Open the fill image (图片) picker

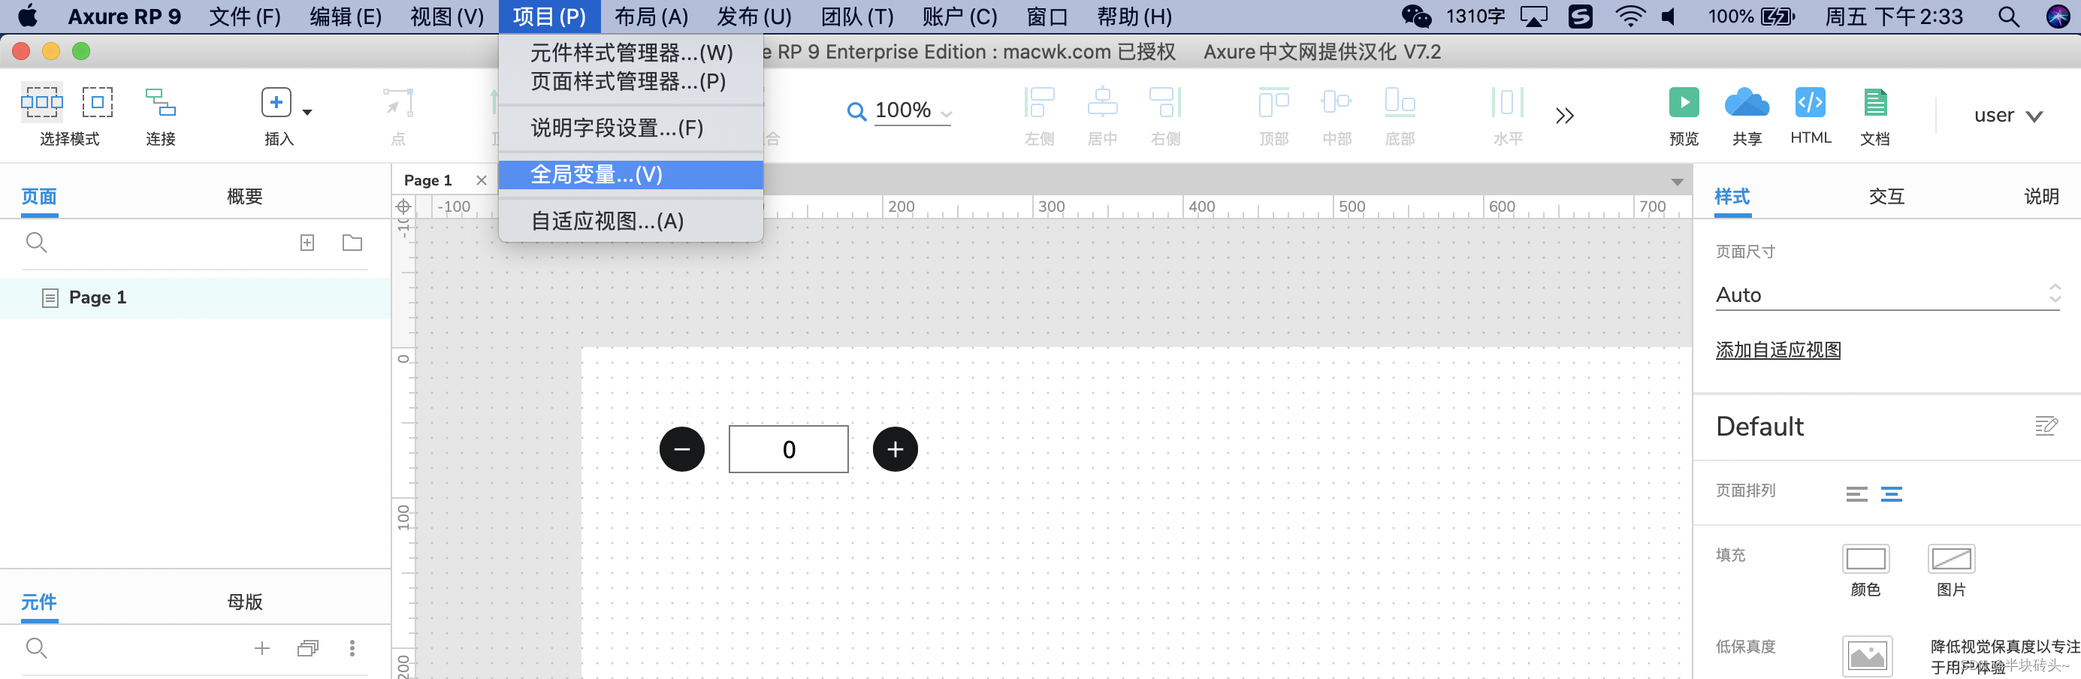[x=1951, y=559]
